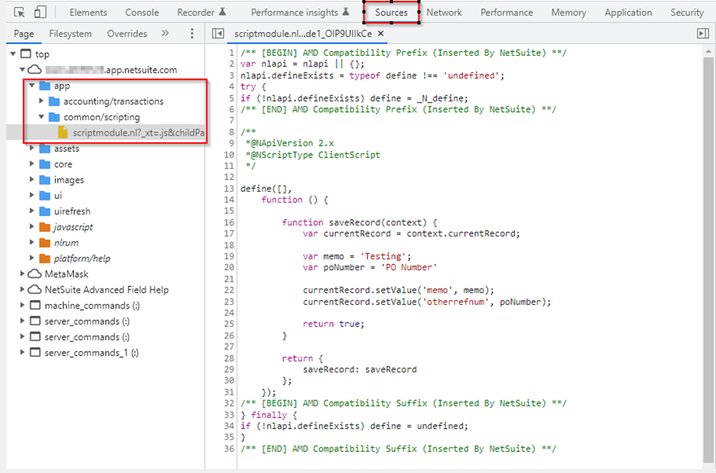The width and height of the screenshot is (716, 473).
Task: Activate the inspect element picker icon
Action: (19, 12)
